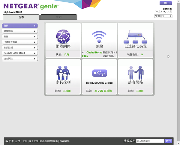
Task: Click the 無 USB 磁碟機 status text
Action: pos(103,91)
